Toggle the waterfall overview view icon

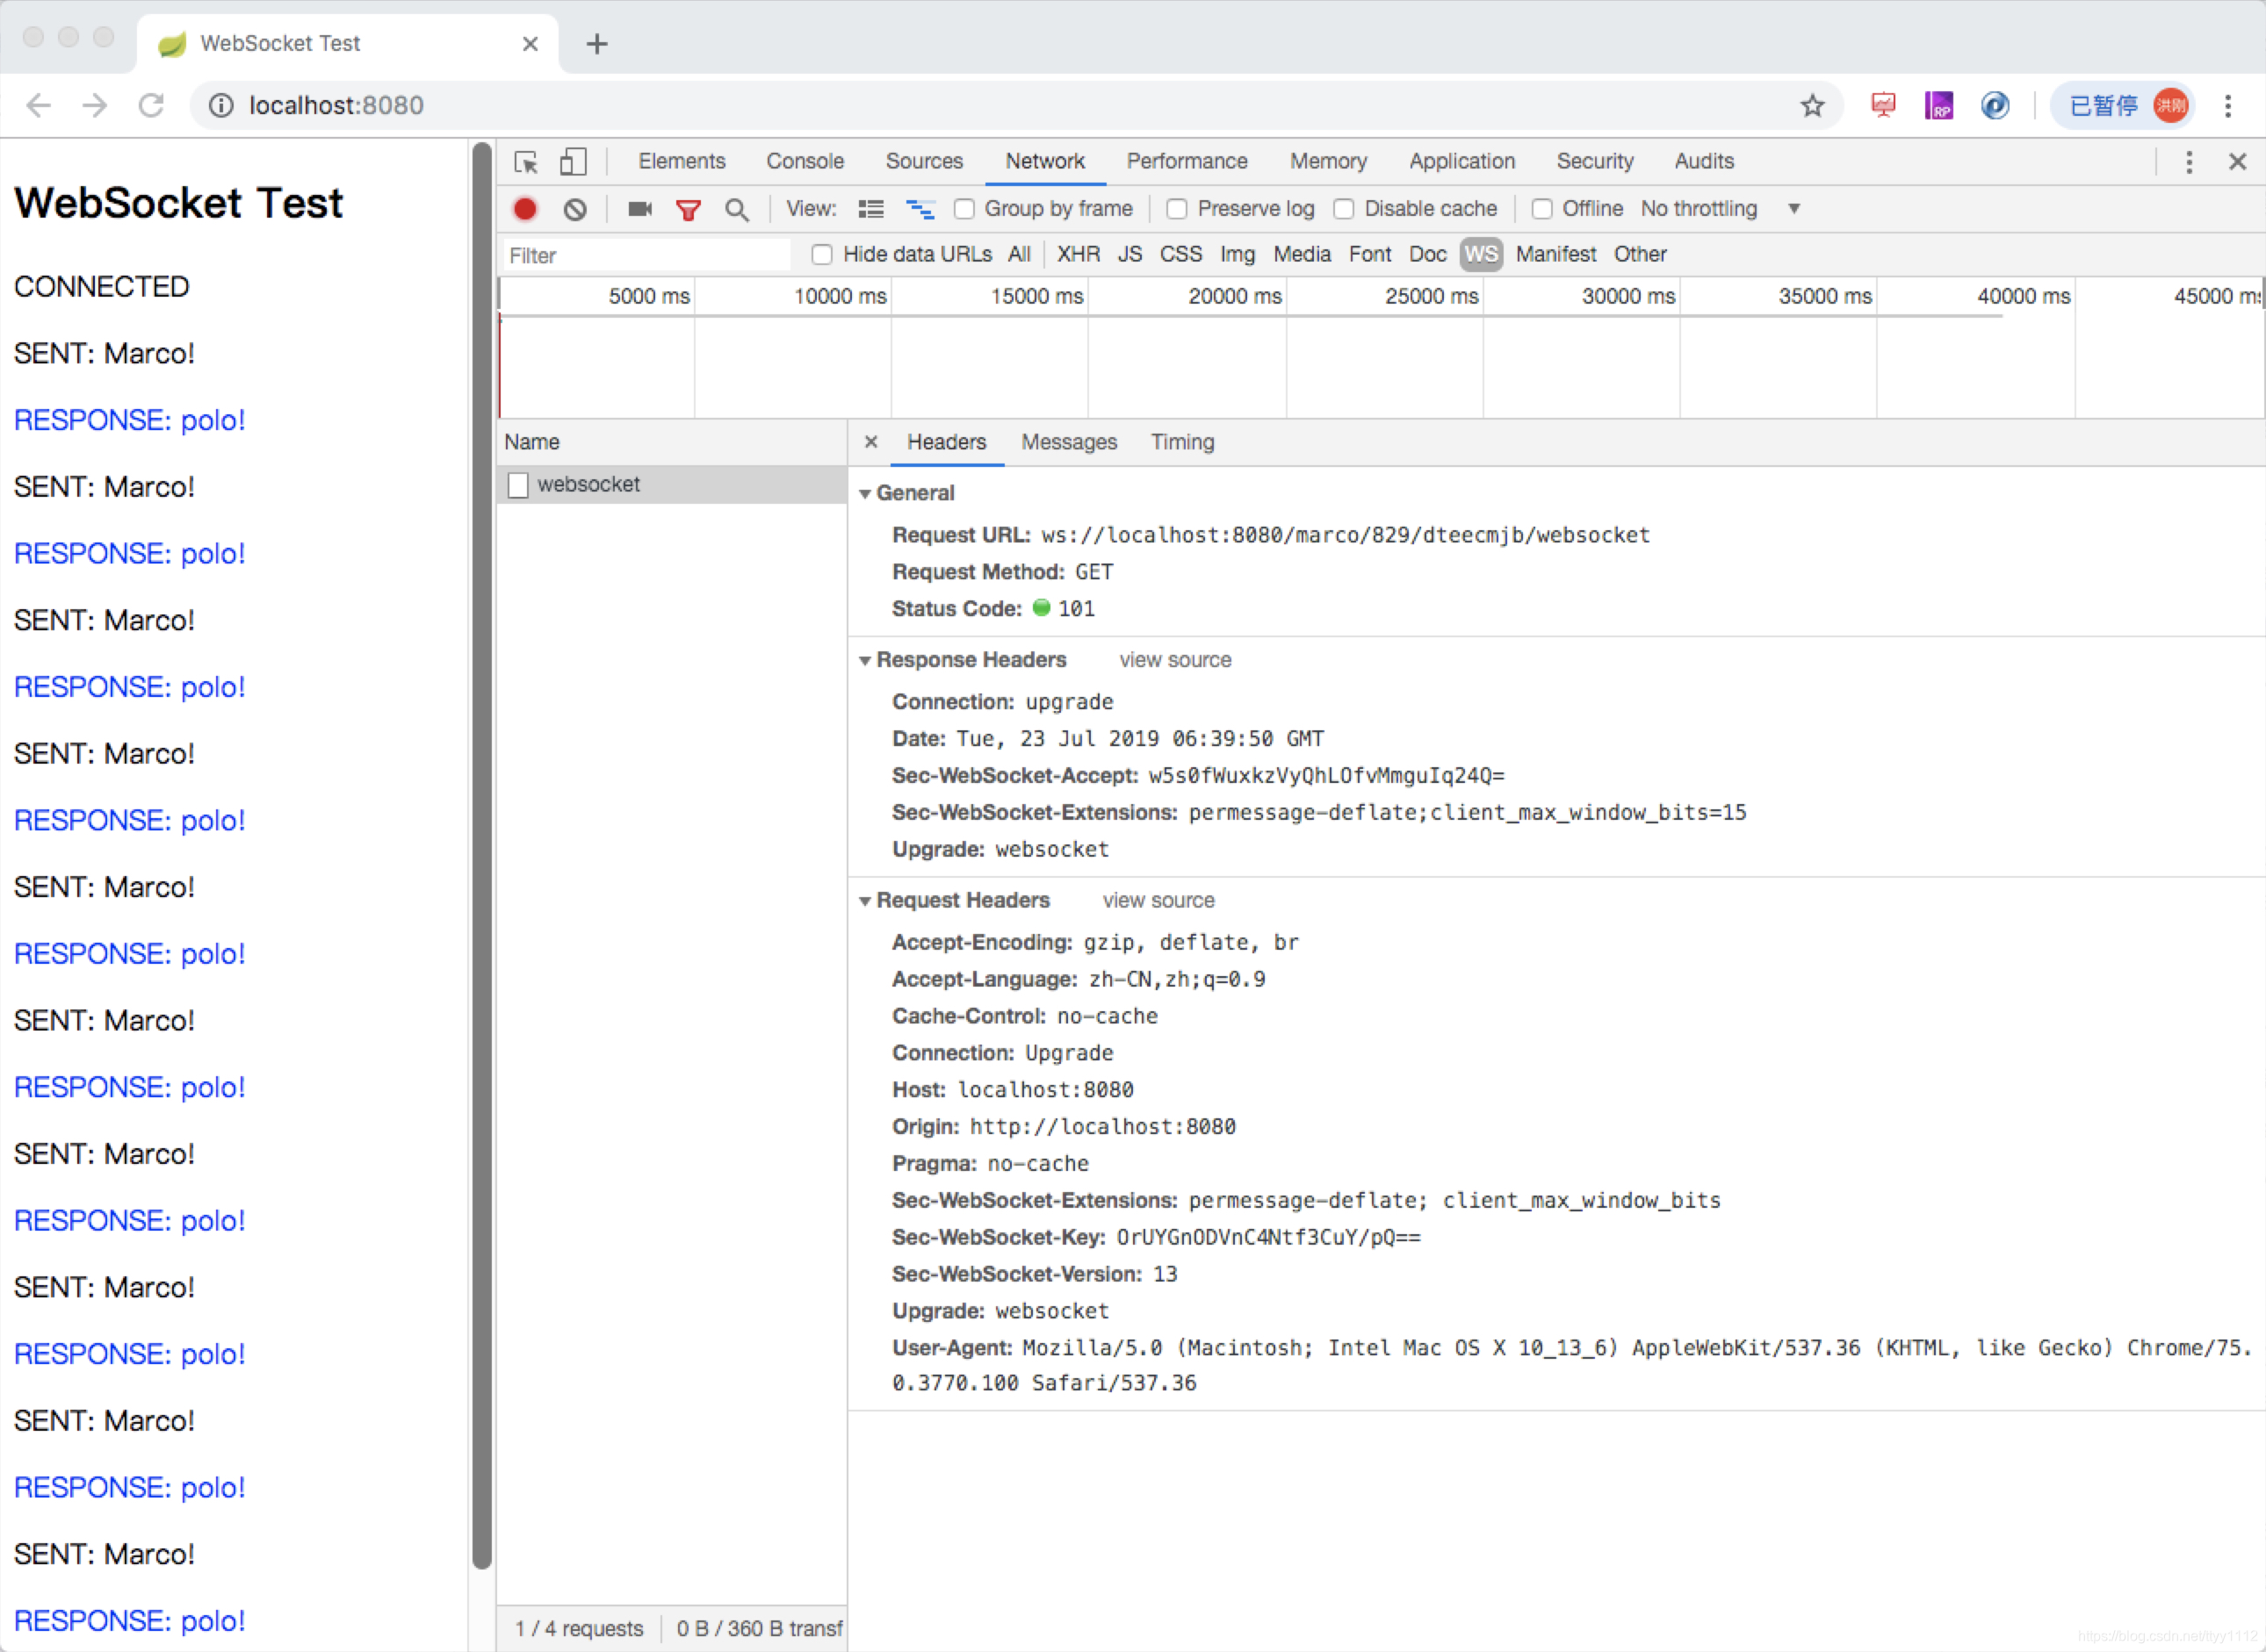[x=920, y=209]
